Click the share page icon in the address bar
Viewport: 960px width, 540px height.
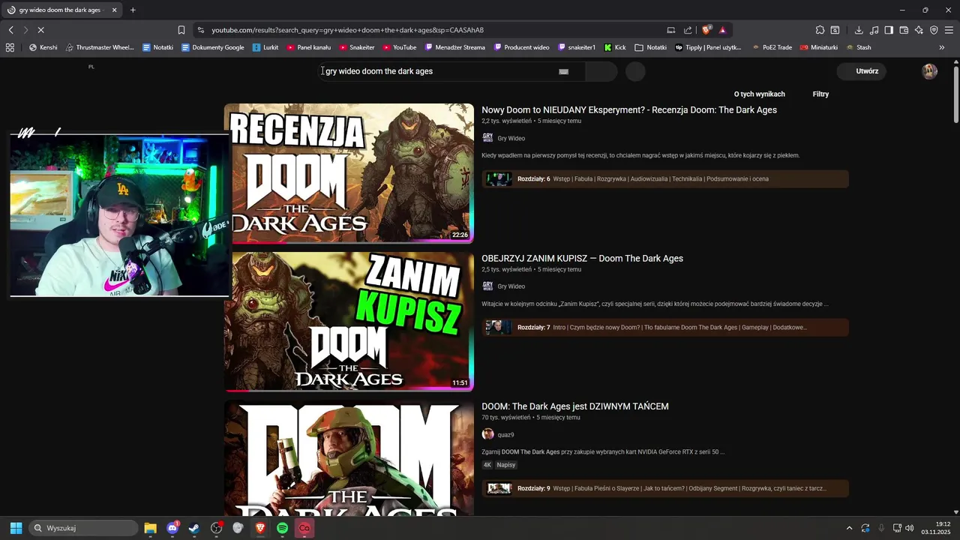point(688,30)
